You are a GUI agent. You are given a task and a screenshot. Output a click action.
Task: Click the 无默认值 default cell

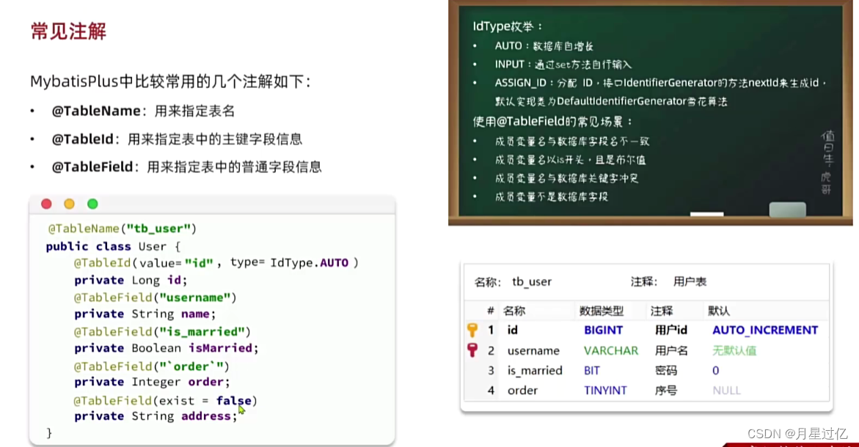click(x=734, y=351)
